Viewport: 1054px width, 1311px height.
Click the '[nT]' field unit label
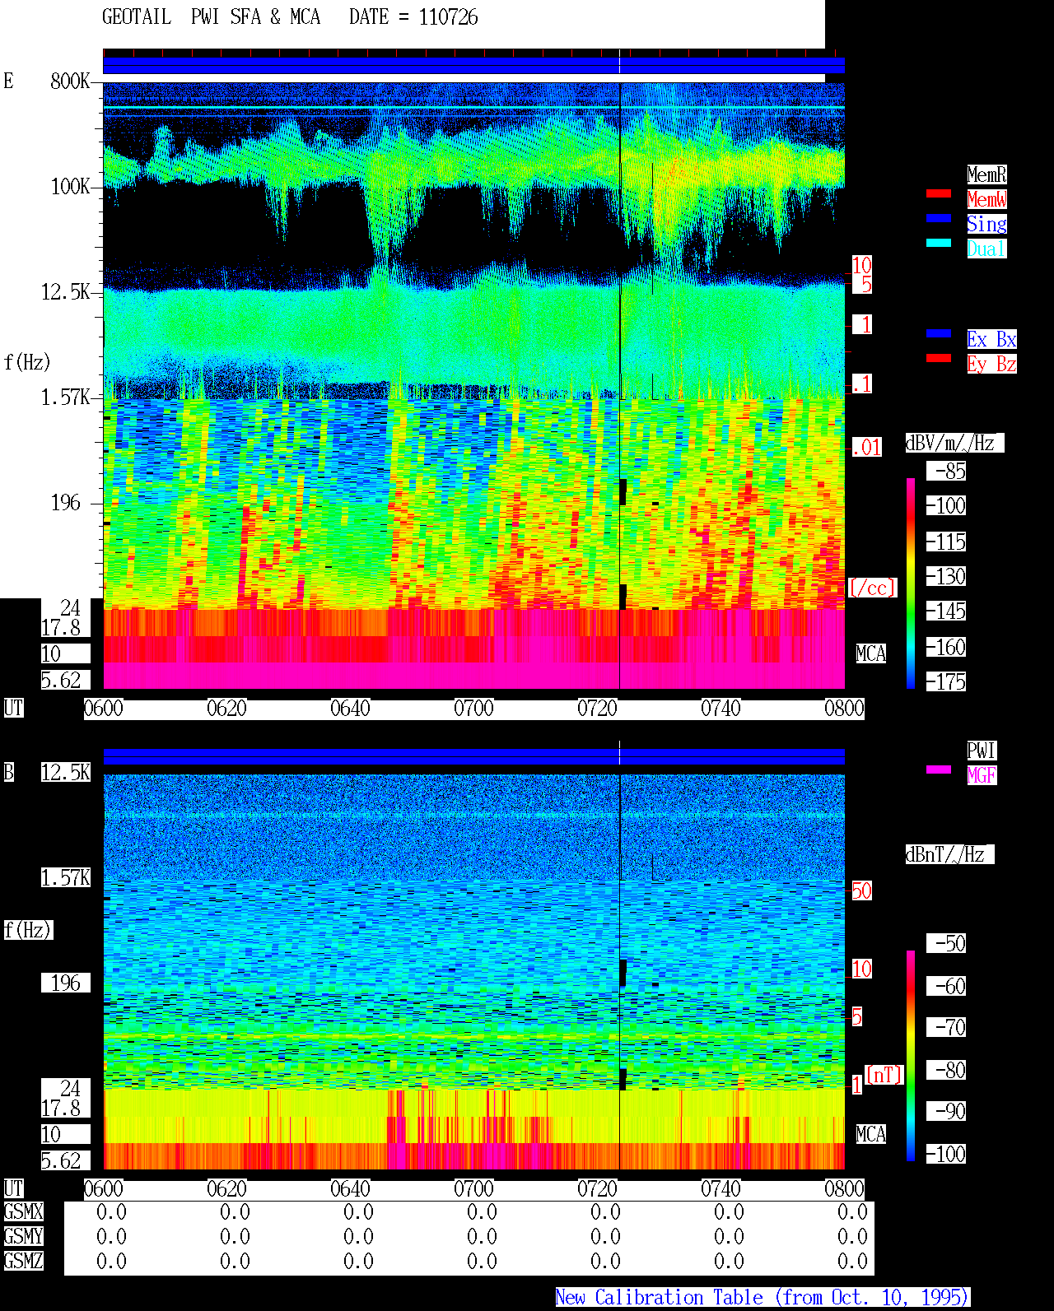[884, 1075]
